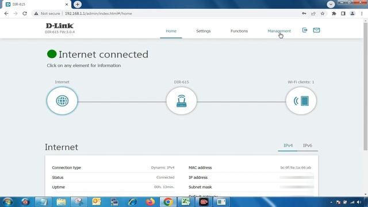Click the Chrome taskbar icon
Image resolution: width=368 pixels, height=207 pixels.
click(x=168, y=202)
